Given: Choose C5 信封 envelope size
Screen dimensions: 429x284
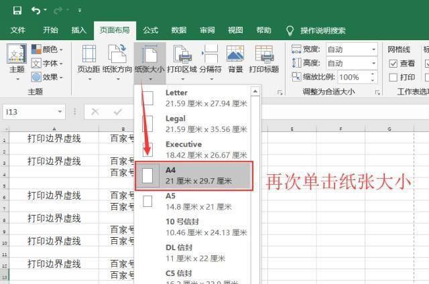Looking at the screenshot, I should tap(193, 277).
